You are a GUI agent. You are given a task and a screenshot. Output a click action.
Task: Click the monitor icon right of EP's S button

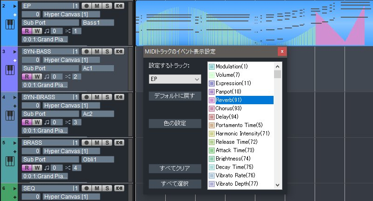point(119,6)
